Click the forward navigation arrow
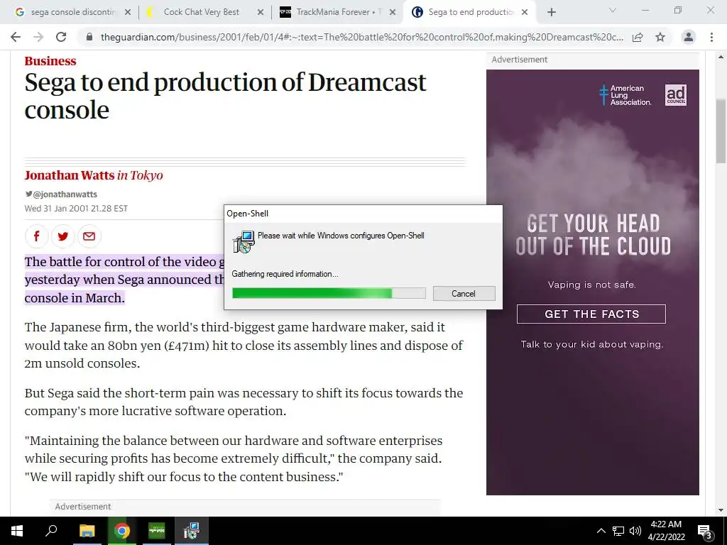The image size is (727, 545). (38, 37)
